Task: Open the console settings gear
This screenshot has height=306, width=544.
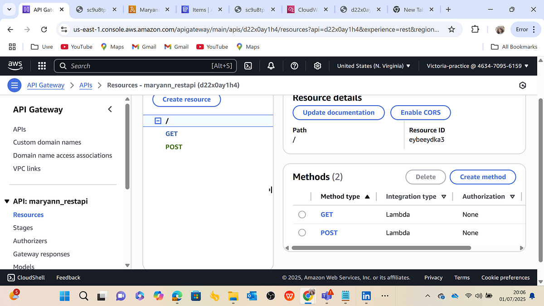Action: 317,66
